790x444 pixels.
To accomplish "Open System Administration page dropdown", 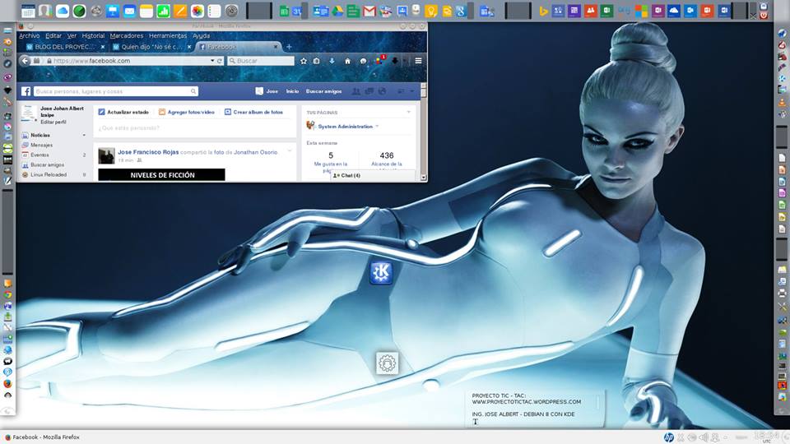I will (377, 127).
